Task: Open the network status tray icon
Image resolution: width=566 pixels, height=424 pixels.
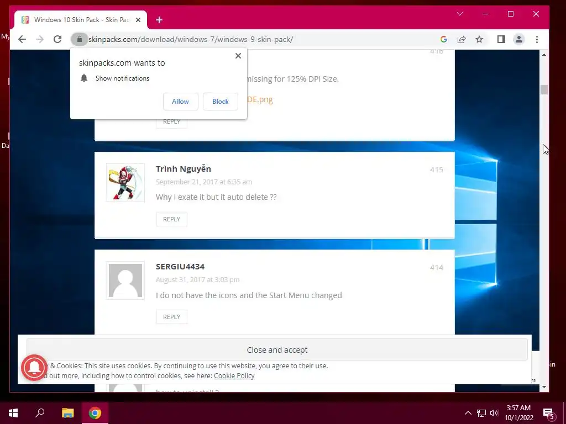Action: pos(481,413)
